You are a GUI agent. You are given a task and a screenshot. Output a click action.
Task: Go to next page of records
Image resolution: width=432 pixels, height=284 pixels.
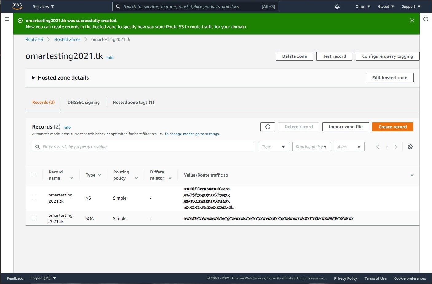click(396, 147)
